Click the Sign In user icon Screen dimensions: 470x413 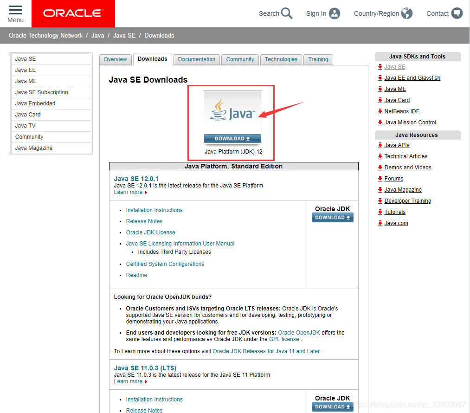[x=334, y=13]
